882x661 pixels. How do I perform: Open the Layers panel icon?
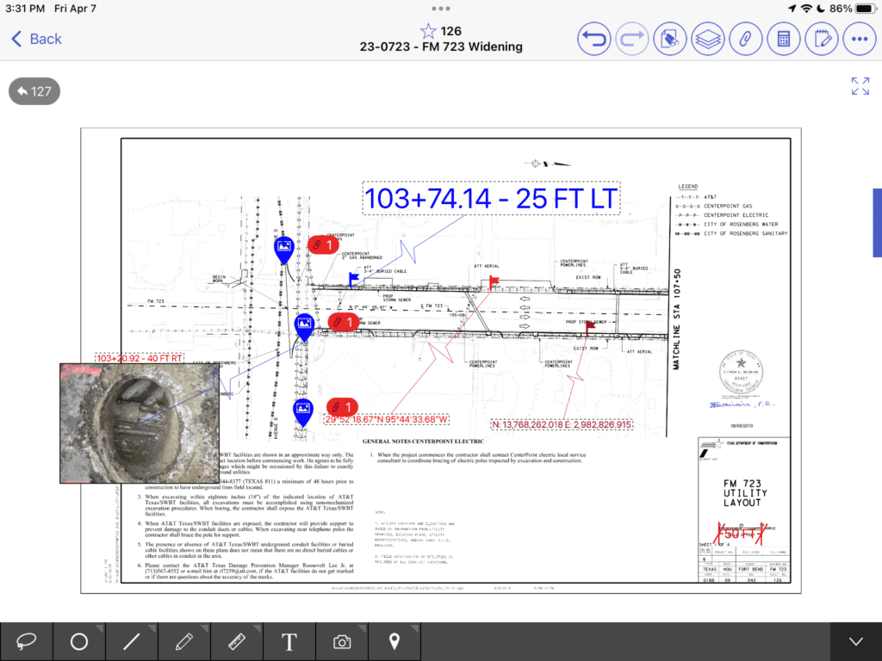(707, 39)
